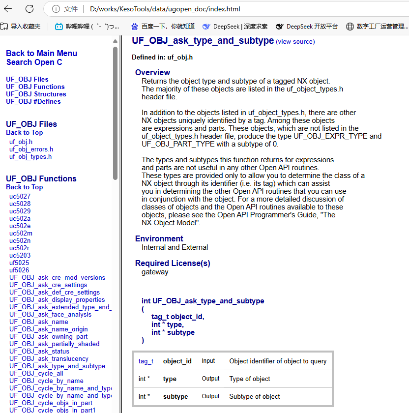The width and height of the screenshot is (409, 413).
Task: Open the uc502n function link
Action: (20, 241)
